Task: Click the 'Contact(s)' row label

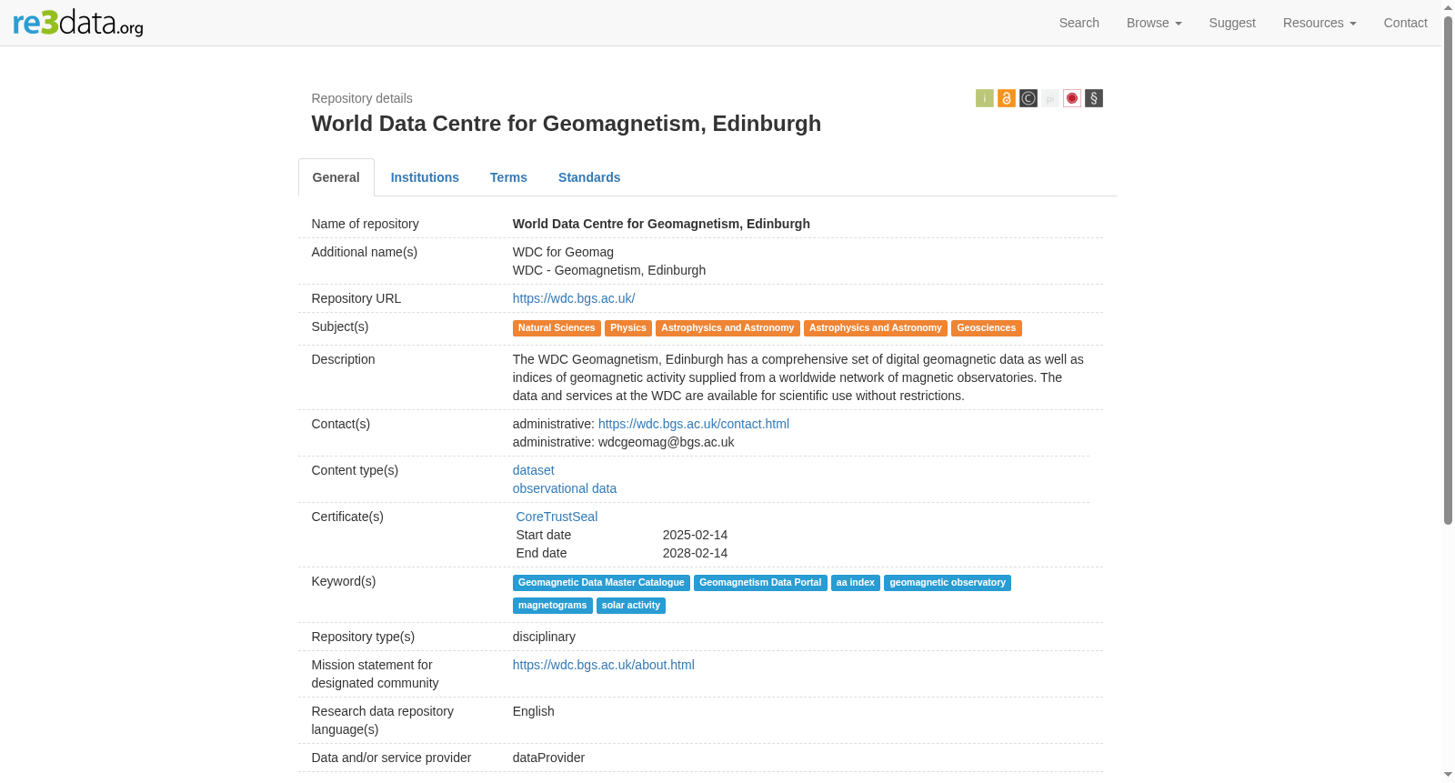Action: [x=341, y=424]
